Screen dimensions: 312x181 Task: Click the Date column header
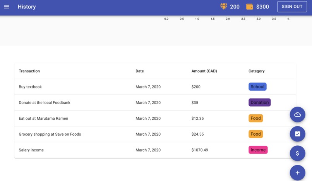139,71
